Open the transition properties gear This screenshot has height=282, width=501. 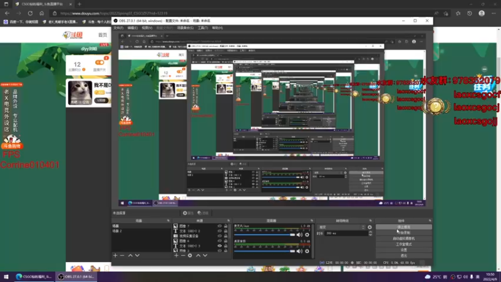pyautogui.click(x=369, y=227)
